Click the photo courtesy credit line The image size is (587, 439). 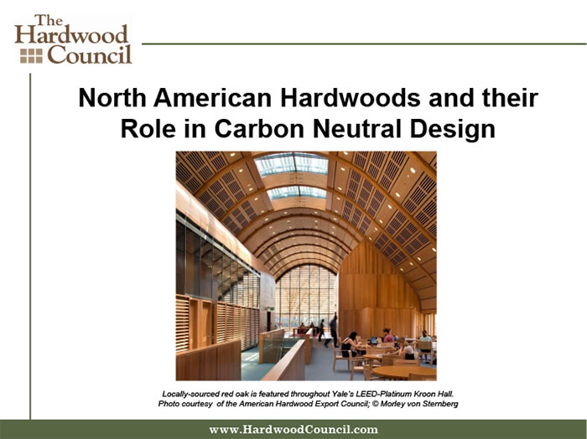coord(308,404)
